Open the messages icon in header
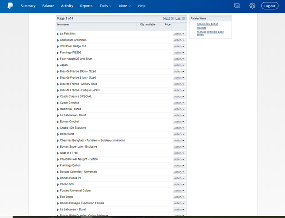This screenshot has height=218, width=285. click(x=237, y=6)
